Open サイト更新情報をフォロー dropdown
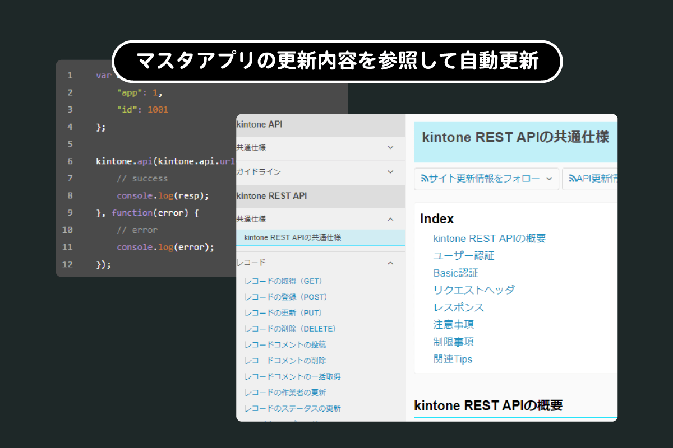Screen dimensions: 673x448 click(486, 179)
